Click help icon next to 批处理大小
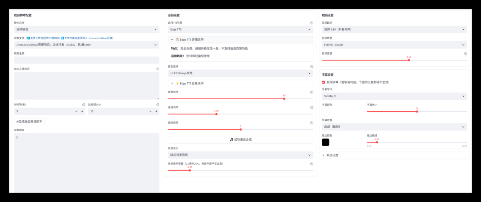This screenshot has height=202, width=481. pos(158,105)
